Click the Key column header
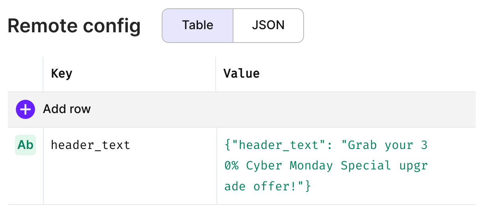Image resolution: width=487 pixels, height=212 pixels. (x=62, y=74)
